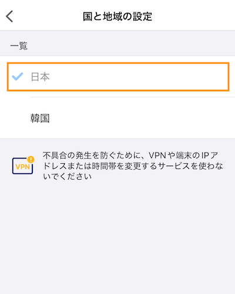Click the last notice line いでください
The image size is (235, 294).
(67, 176)
